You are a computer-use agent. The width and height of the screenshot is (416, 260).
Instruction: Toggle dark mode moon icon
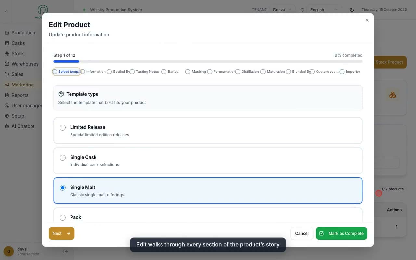[352, 10]
